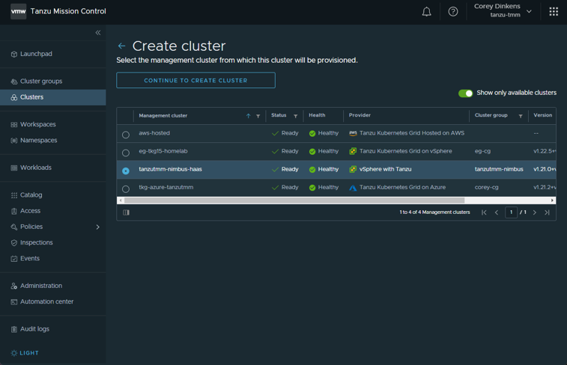Click the eg-tkg15-homelab cluster name

163,151
